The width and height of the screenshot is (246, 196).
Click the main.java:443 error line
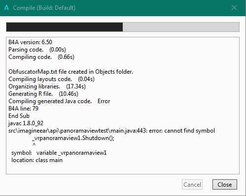(x=111, y=131)
